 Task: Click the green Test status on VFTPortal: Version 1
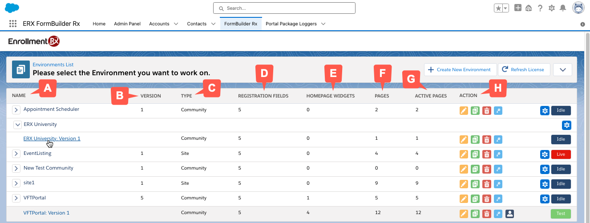pos(561,214)
